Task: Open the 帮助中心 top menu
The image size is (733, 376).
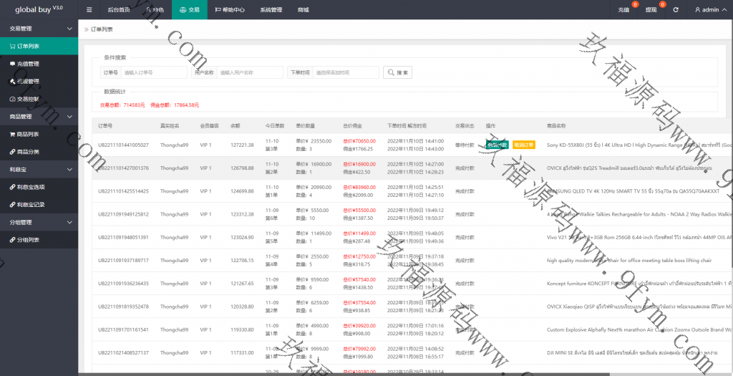Action: [229, 10]
